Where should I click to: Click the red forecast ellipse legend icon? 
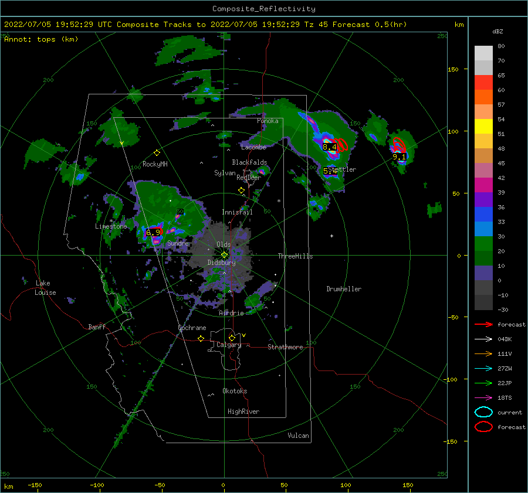483,427
